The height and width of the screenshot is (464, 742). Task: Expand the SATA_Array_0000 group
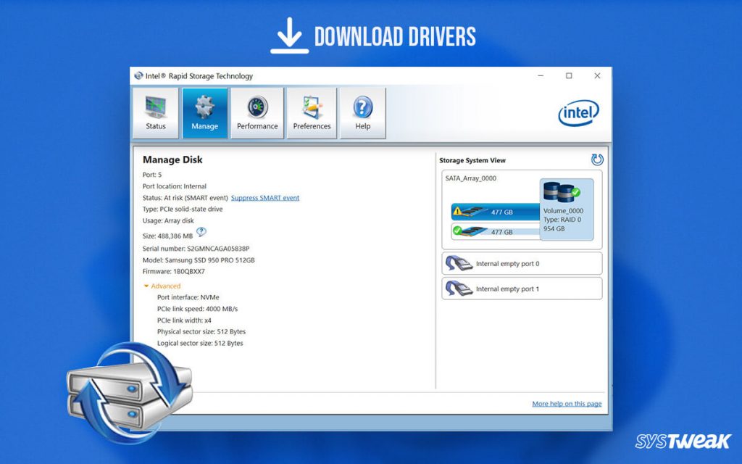tap(470, 178)
